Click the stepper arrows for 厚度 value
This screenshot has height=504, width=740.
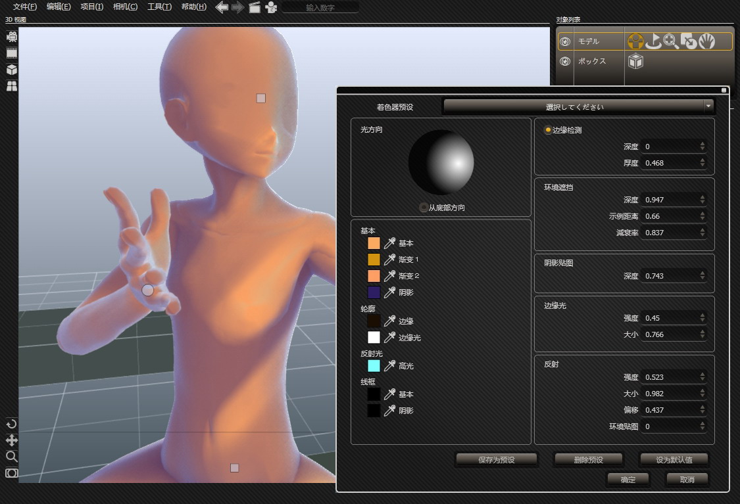pos(703,162)
